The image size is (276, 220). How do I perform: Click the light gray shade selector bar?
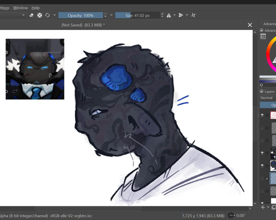268,77
